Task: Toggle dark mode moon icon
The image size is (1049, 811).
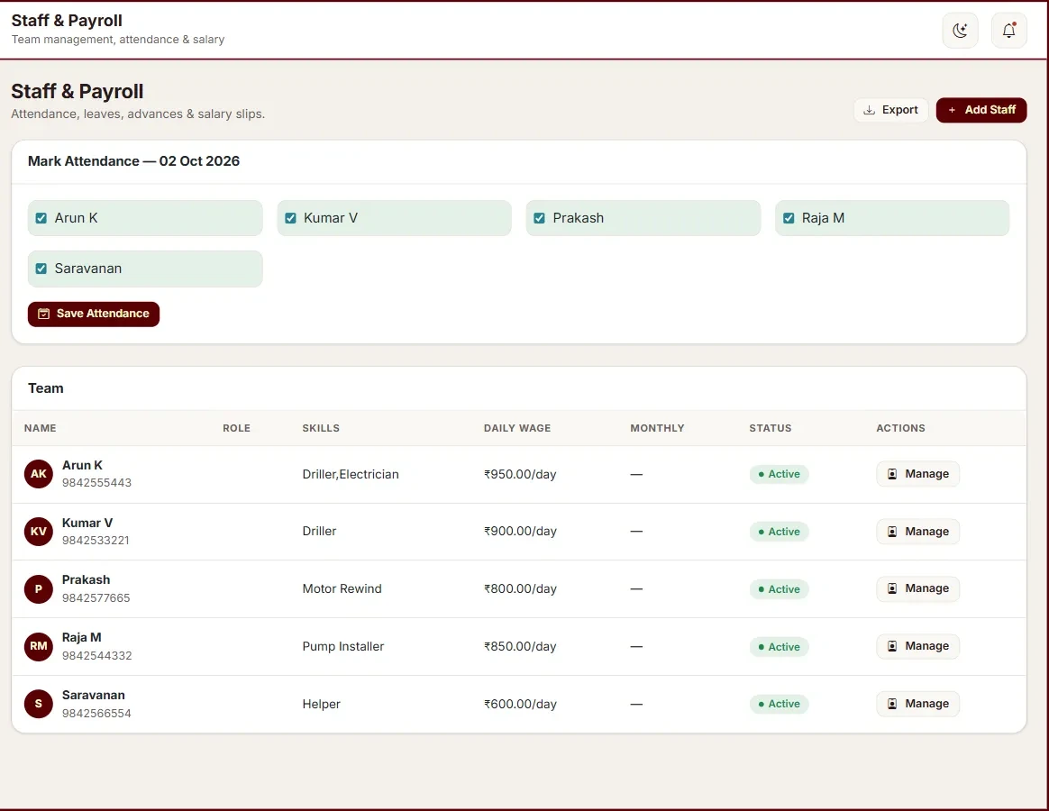Action: tap(960, 30)
